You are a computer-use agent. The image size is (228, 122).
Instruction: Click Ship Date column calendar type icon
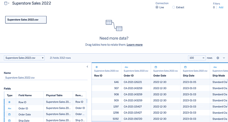point(185,67)
